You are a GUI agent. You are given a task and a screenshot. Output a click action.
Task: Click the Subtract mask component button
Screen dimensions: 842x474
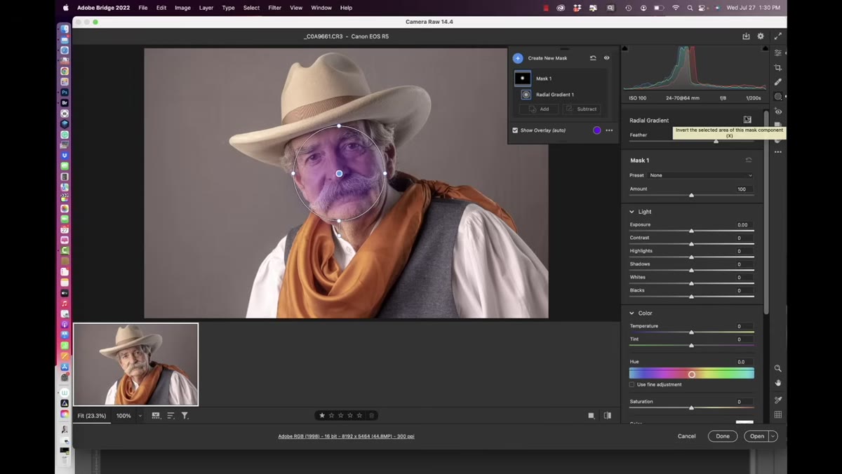pyautogui.click(x=582, y=109)
